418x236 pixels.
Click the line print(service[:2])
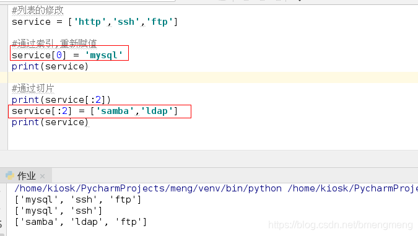[61, 100]
